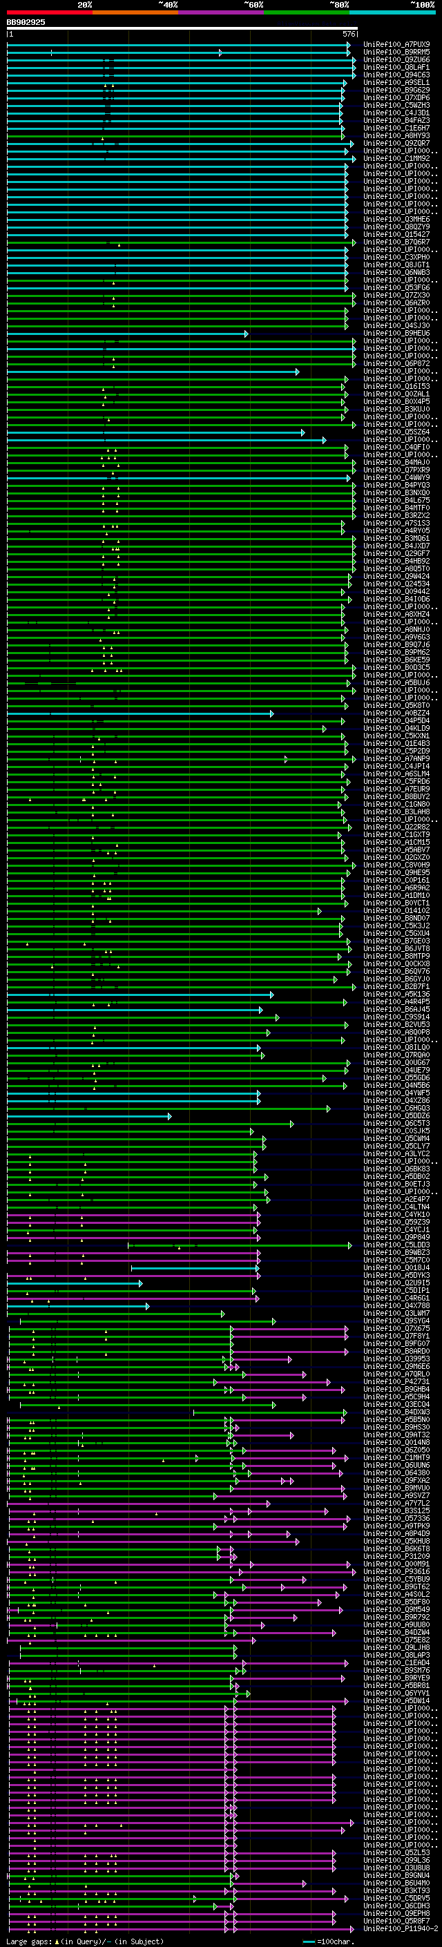The image size is (442, 1947).
Task: Select the query ID BB902925
Action: point(26,23)
